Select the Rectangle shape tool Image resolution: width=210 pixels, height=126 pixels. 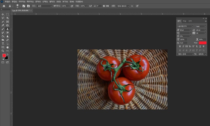[3, 47]
